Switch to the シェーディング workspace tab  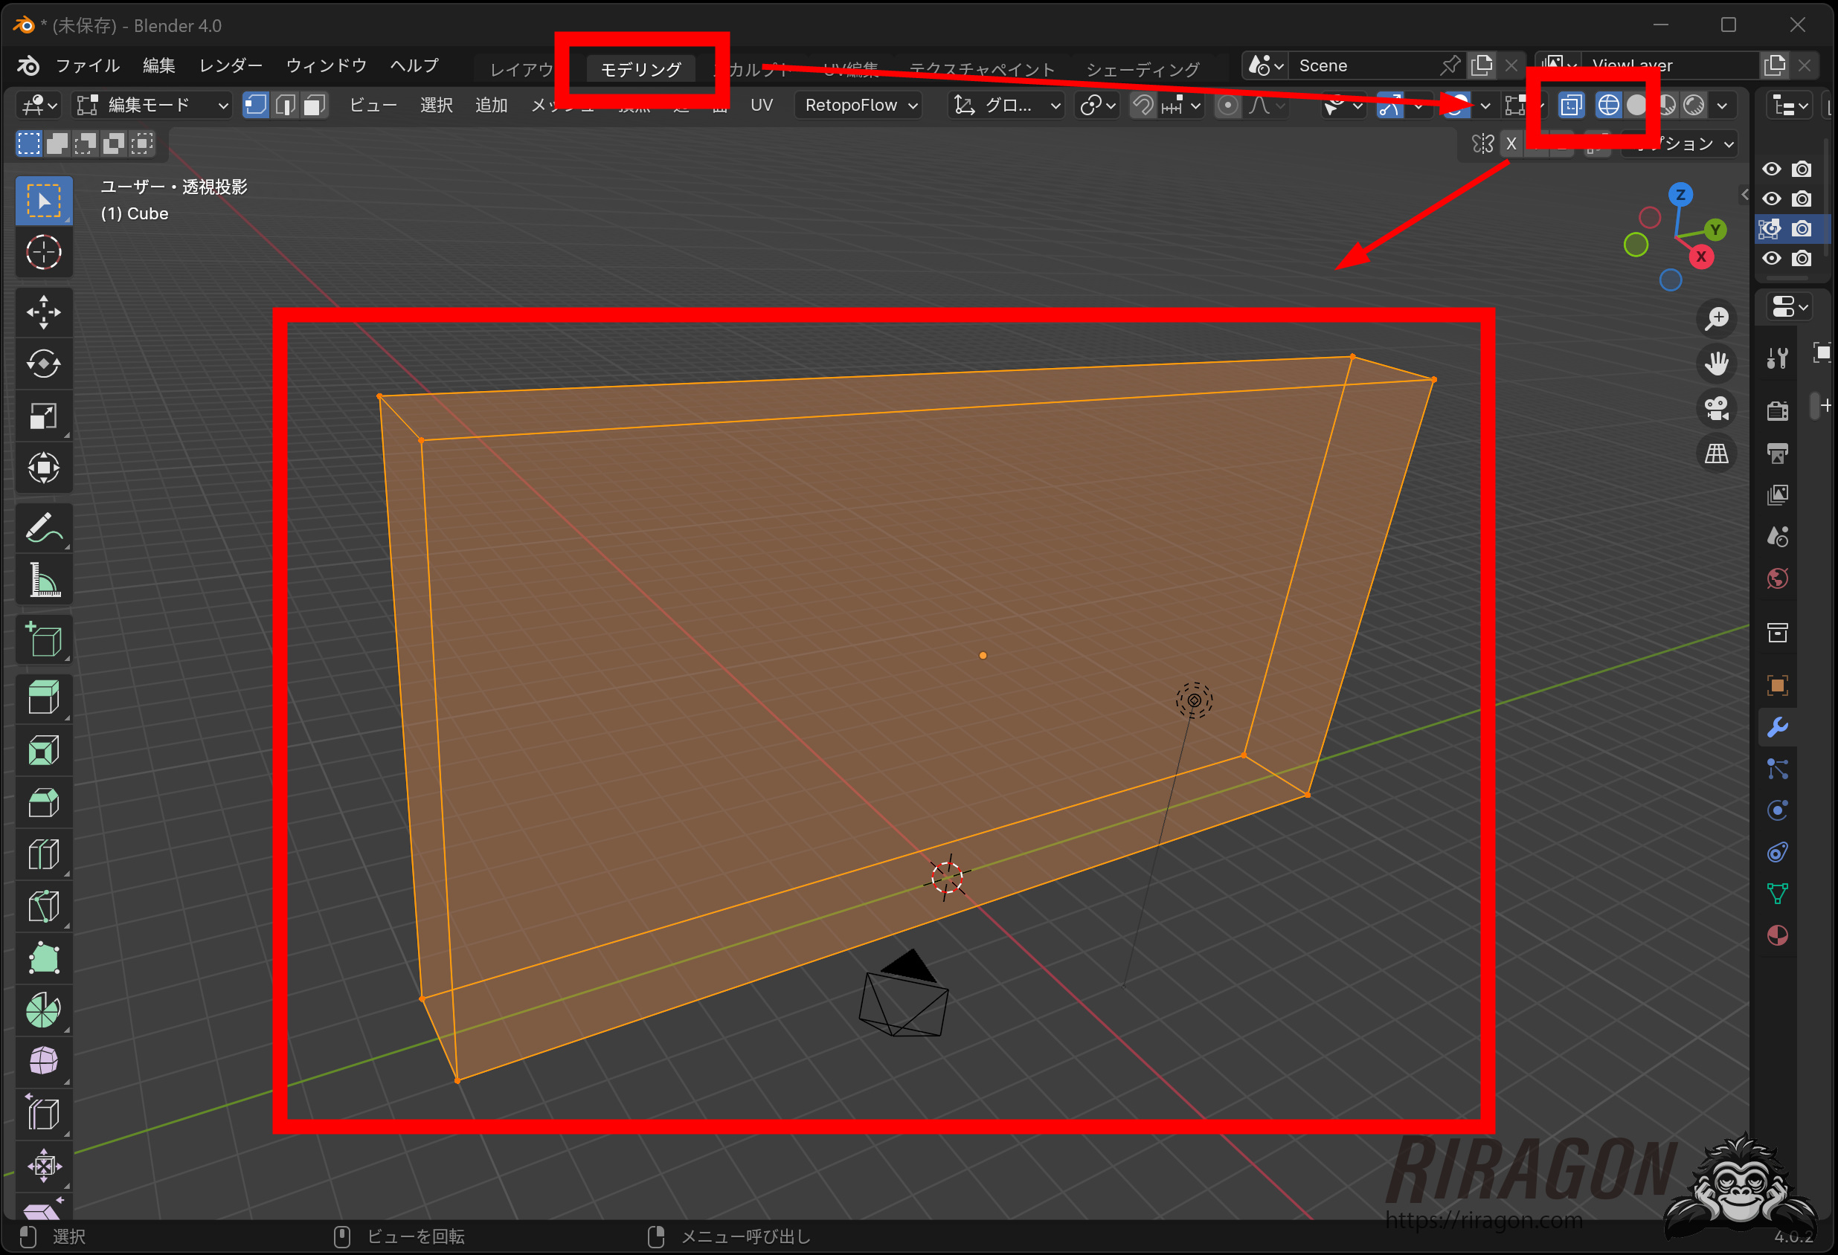click(1142, 70)
